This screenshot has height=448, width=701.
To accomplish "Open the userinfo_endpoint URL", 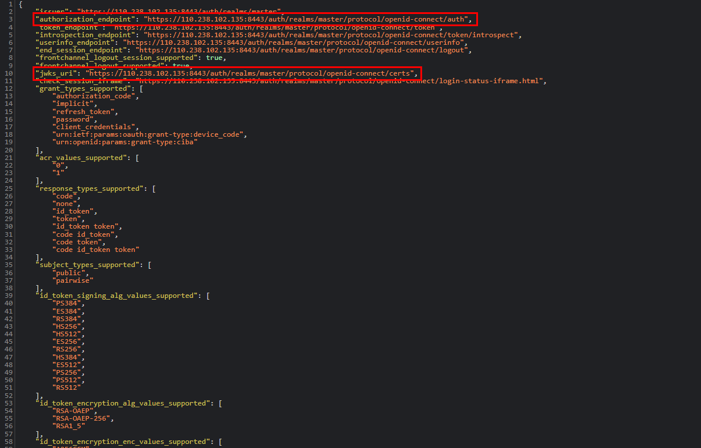I will click(292, 42).
